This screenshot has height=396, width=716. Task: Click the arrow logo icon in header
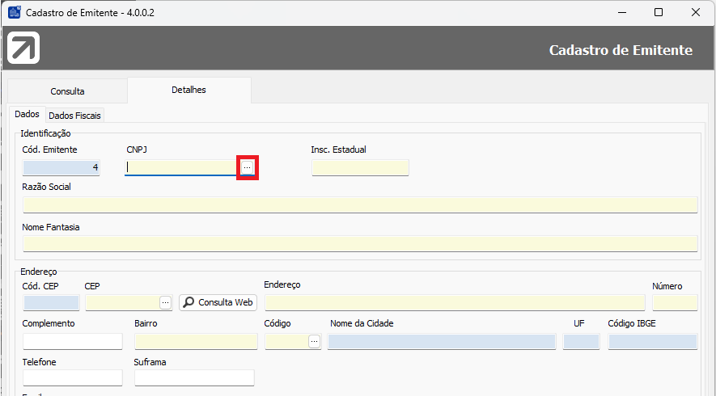pyautogui.click(x=24, y=49)
